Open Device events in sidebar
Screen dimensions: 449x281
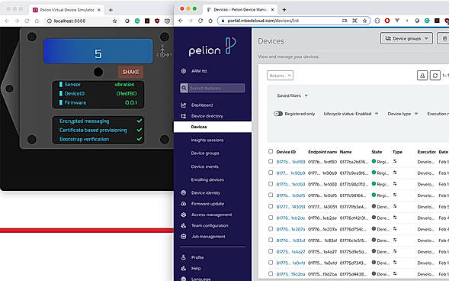[x=204, y=166]
